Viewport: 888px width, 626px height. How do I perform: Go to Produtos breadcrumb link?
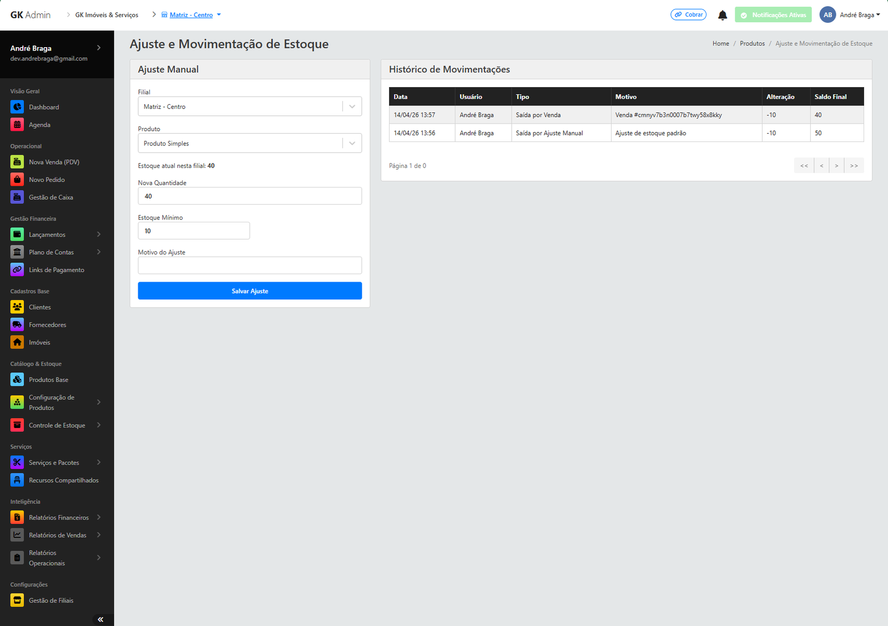coord(752,44)
